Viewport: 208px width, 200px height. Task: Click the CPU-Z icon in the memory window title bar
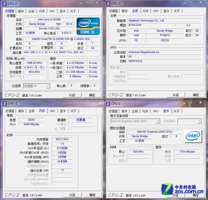coord(5,104)
